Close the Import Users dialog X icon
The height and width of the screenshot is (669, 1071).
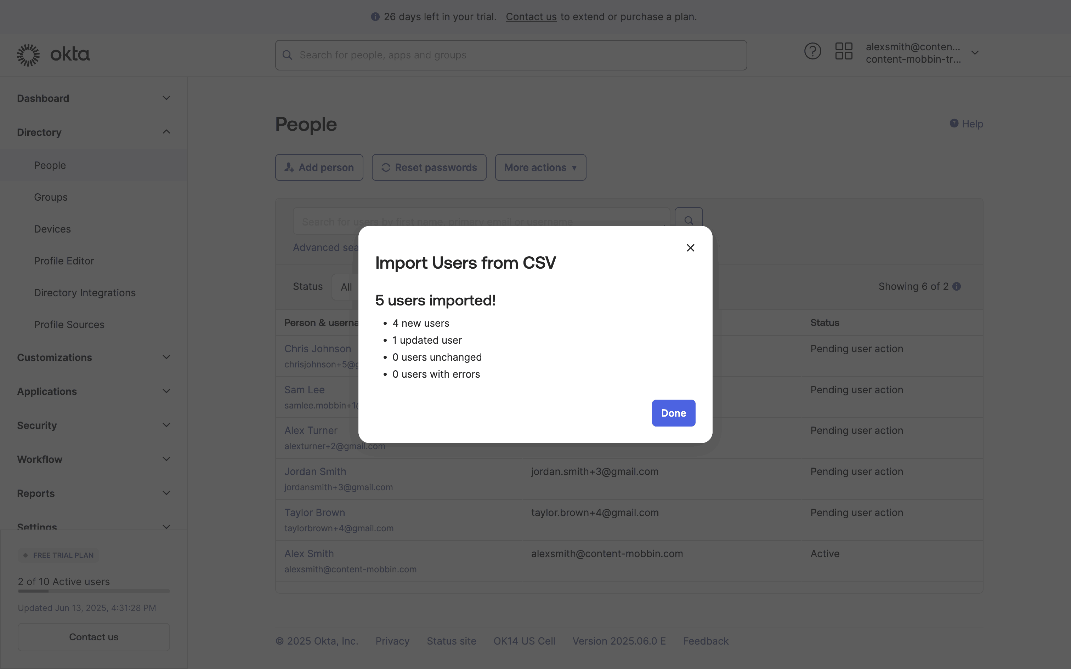click(x=690, y=248)
